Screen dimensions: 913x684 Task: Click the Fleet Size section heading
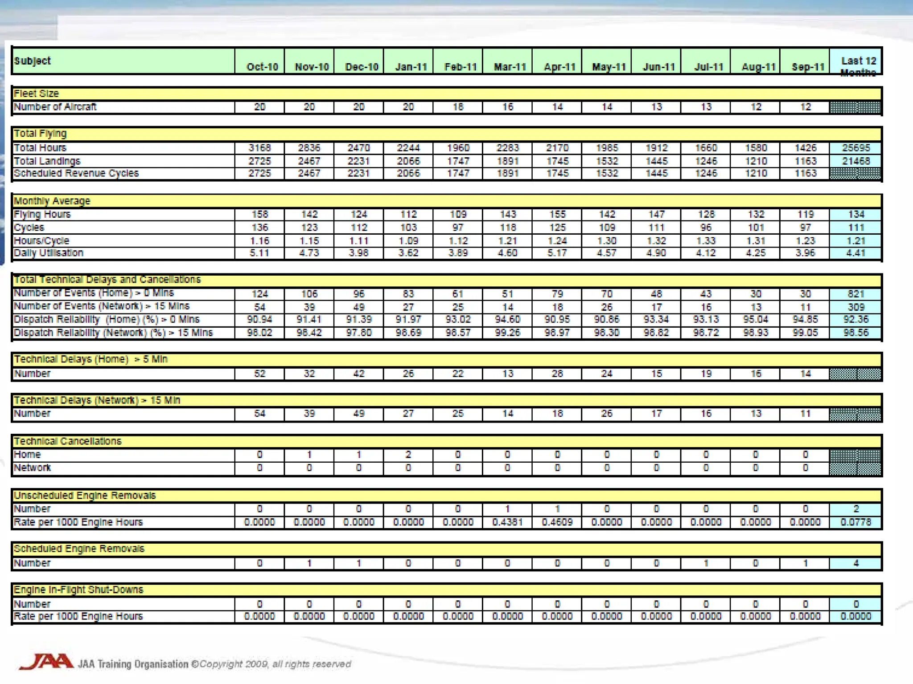[x=37, y=94]
